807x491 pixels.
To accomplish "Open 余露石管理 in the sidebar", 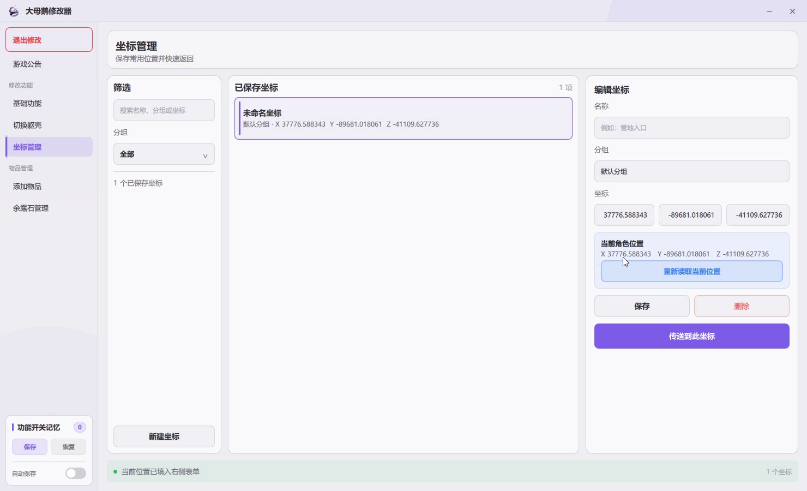I will [x=49, y=208].
